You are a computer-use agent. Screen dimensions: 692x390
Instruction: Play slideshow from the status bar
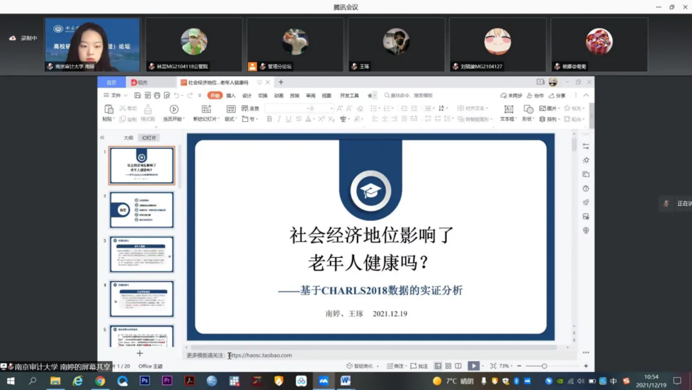pyautogui.click(x=473, y=366)
